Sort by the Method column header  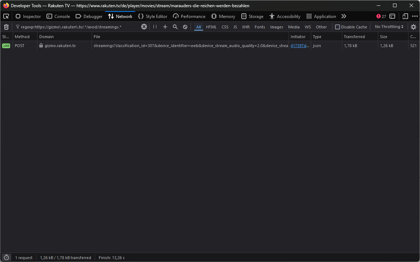pos(24,37)
